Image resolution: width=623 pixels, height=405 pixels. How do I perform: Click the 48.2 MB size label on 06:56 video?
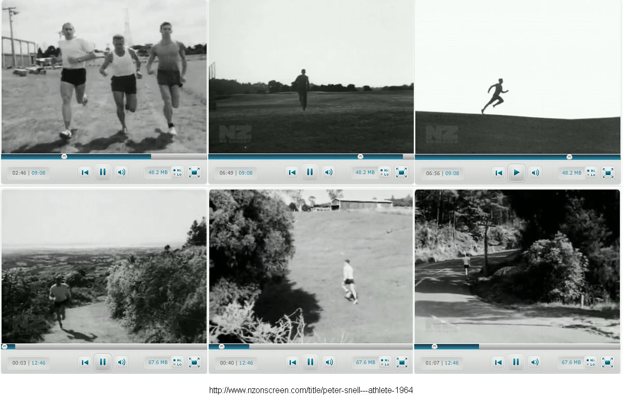572,172
